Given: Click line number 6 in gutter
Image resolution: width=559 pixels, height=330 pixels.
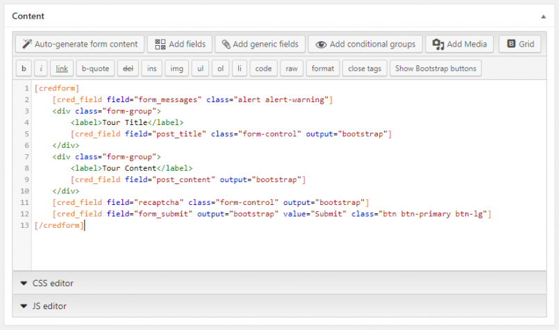Looking at the screenshot, I should tap(26, 145).
